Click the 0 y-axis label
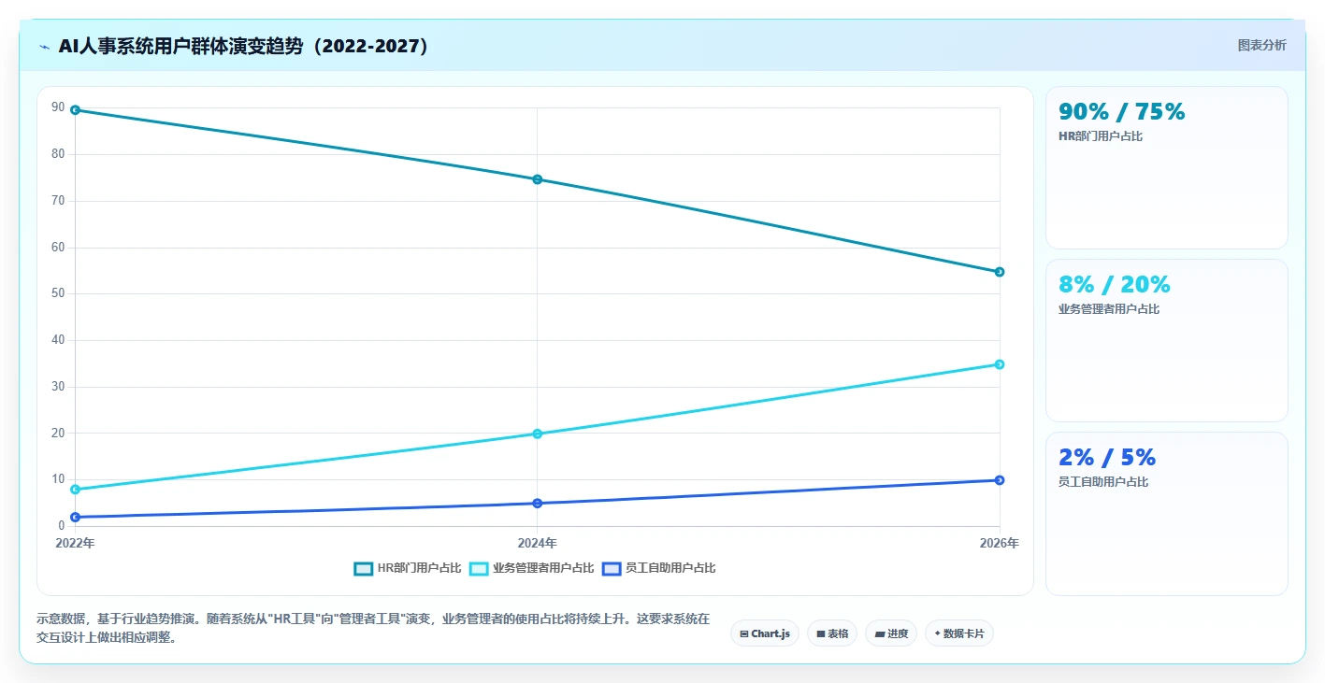The height and width of the screenshot is (683, 1325). pos(62,526)
